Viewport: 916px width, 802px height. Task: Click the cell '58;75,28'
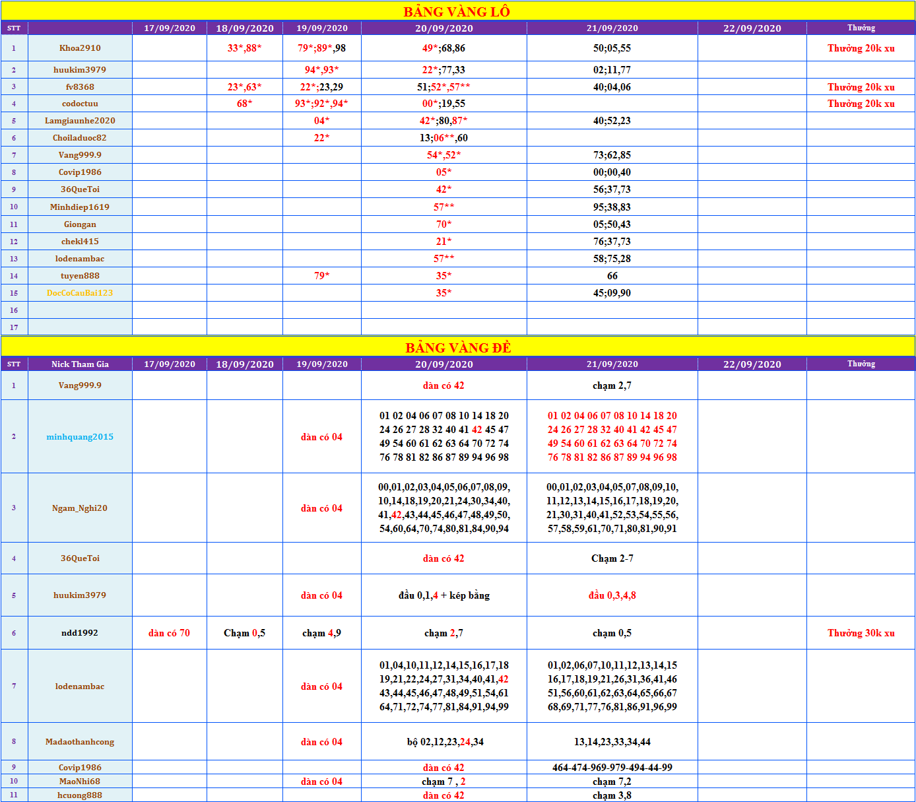pyautogui.click(x=612, y=259)
